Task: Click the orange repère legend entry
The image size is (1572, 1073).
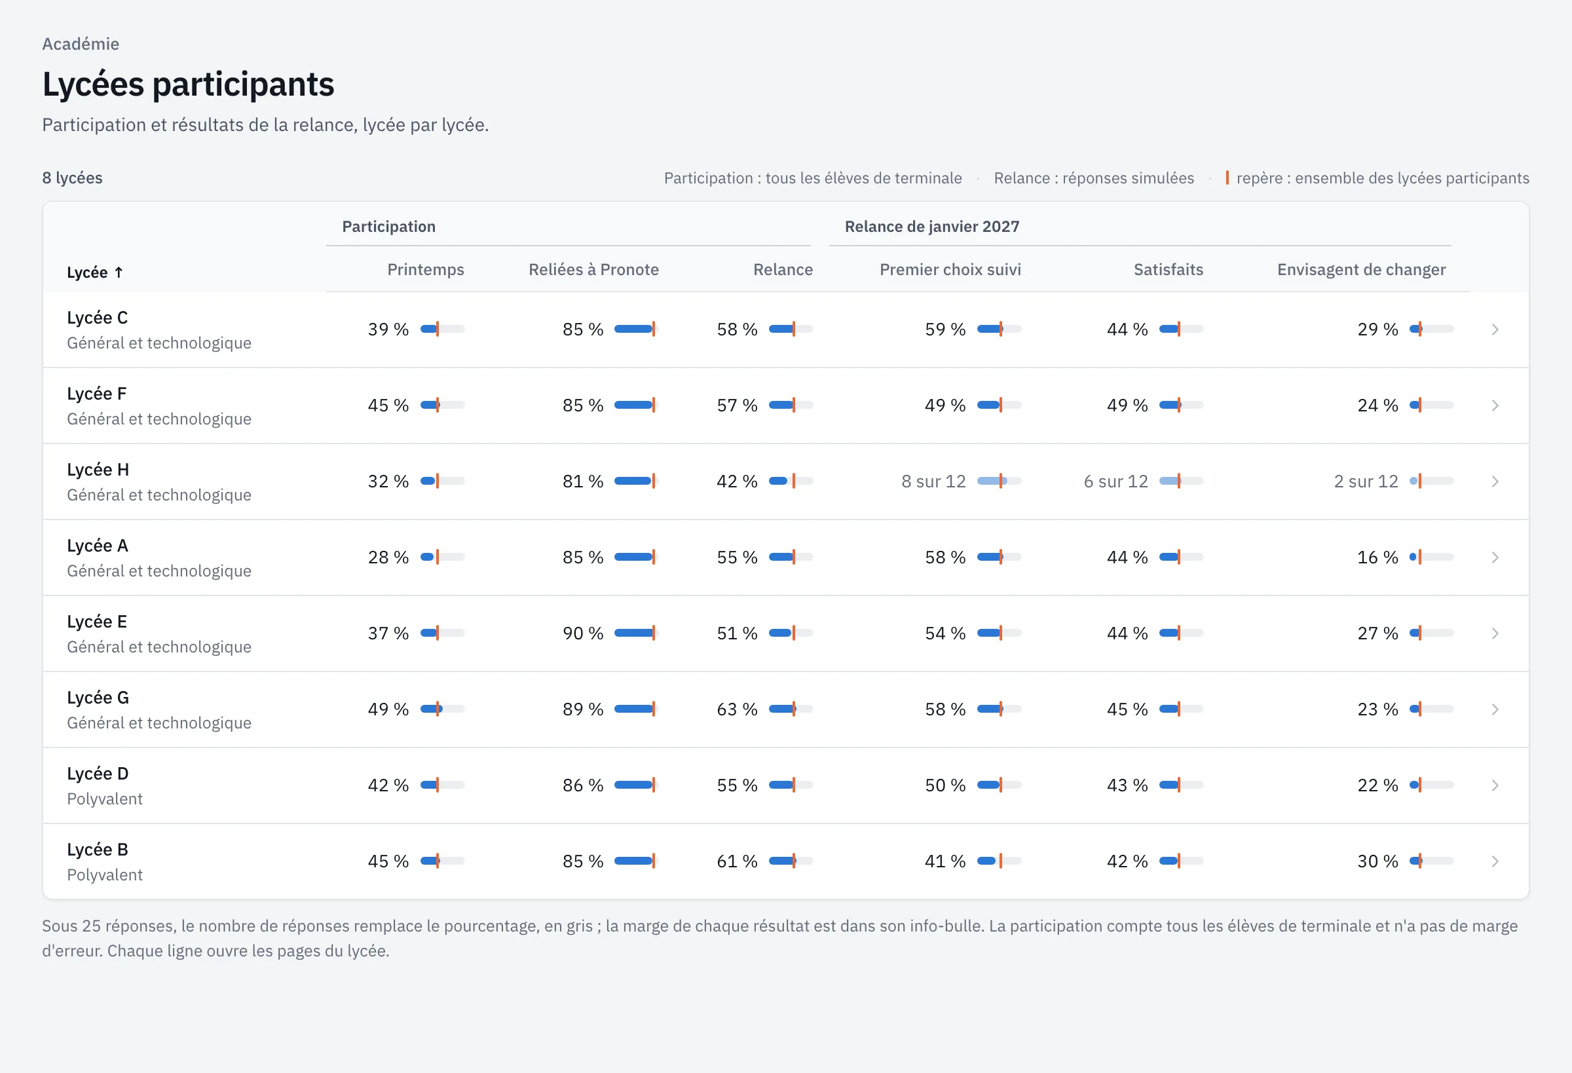Action: [1377, 178]
